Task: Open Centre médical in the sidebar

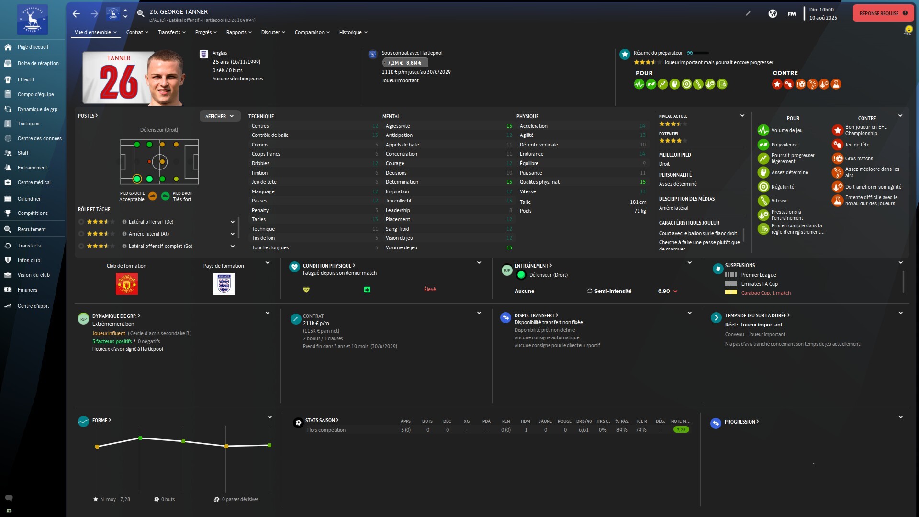Action: tap(34, 182)
